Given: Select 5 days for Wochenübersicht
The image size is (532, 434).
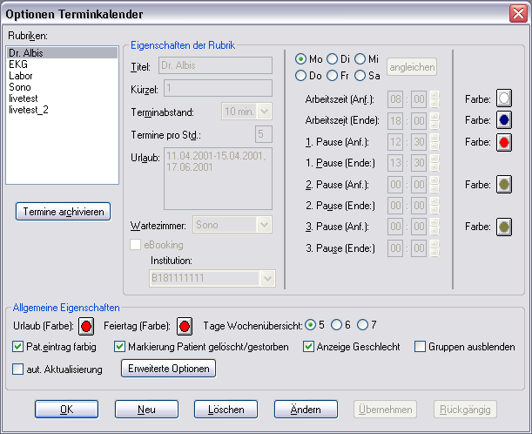Looking at the screenshot, I should [x=310, y=325].
